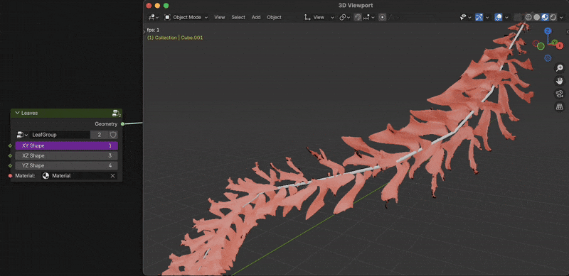Toggle show overlays button

(499, 17)
